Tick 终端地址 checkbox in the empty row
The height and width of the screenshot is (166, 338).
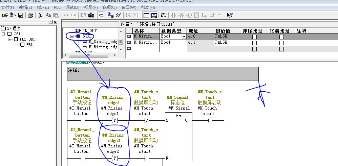point(281,49)
